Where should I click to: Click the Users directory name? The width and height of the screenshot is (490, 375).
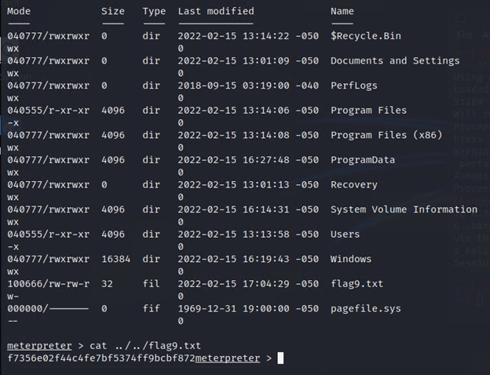tap(346, 235)
